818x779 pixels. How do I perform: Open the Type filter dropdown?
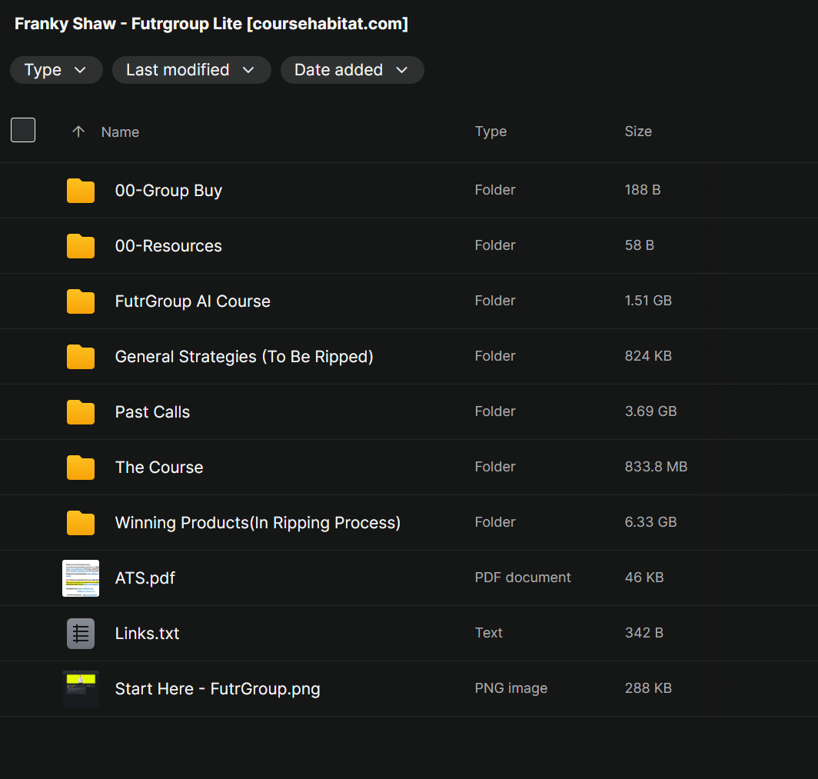[x=56, y=70]
